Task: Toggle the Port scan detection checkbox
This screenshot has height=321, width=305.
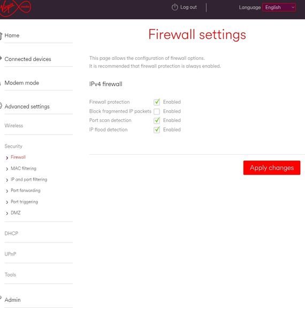Action: [x=157, y=120]
